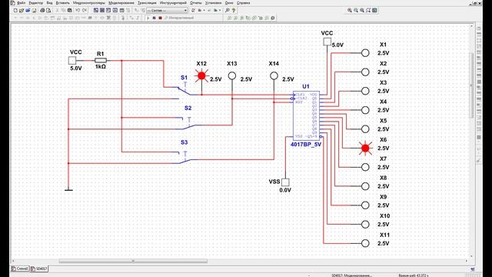Open the In-Use List dropdown
Image resolution: width=492 pixels, height=277 pixels.
pyautogui.click(x=168, y=10)
